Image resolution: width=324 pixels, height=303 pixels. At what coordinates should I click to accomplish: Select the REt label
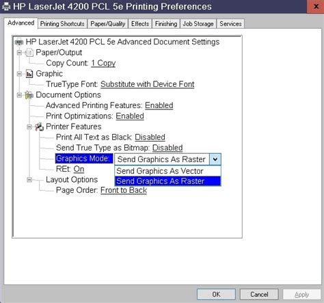(64, 169)
